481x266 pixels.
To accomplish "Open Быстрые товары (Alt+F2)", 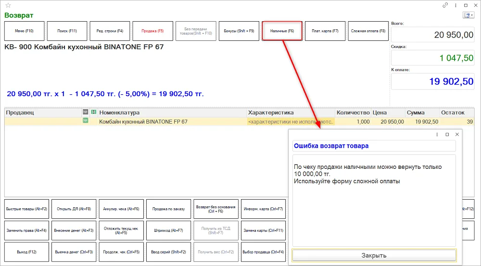I will (26, 209).
